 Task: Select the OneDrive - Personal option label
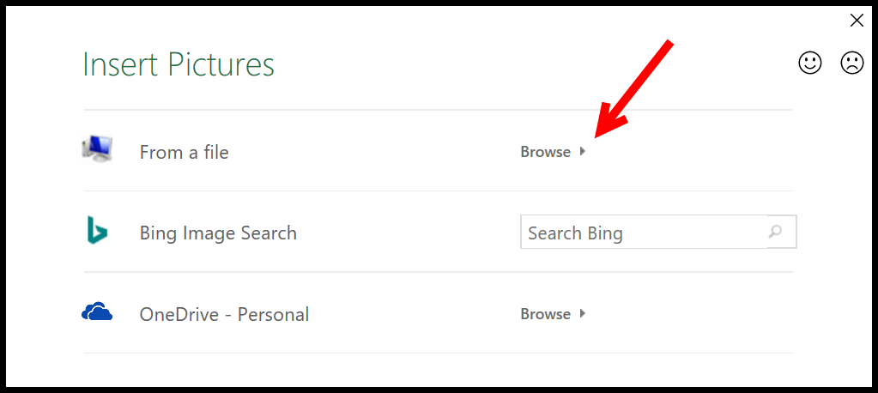tap(224, 314)
